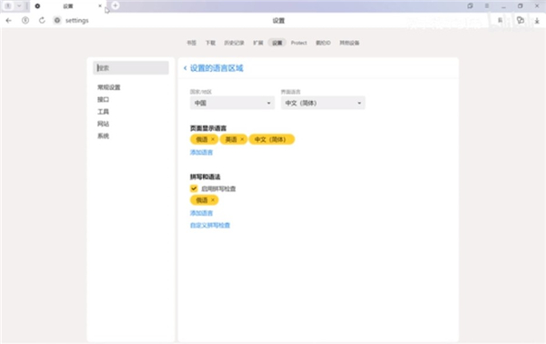Screen dimensions: 546x344
Task: Switch to the Protect tab
Action: click(298, 43)
